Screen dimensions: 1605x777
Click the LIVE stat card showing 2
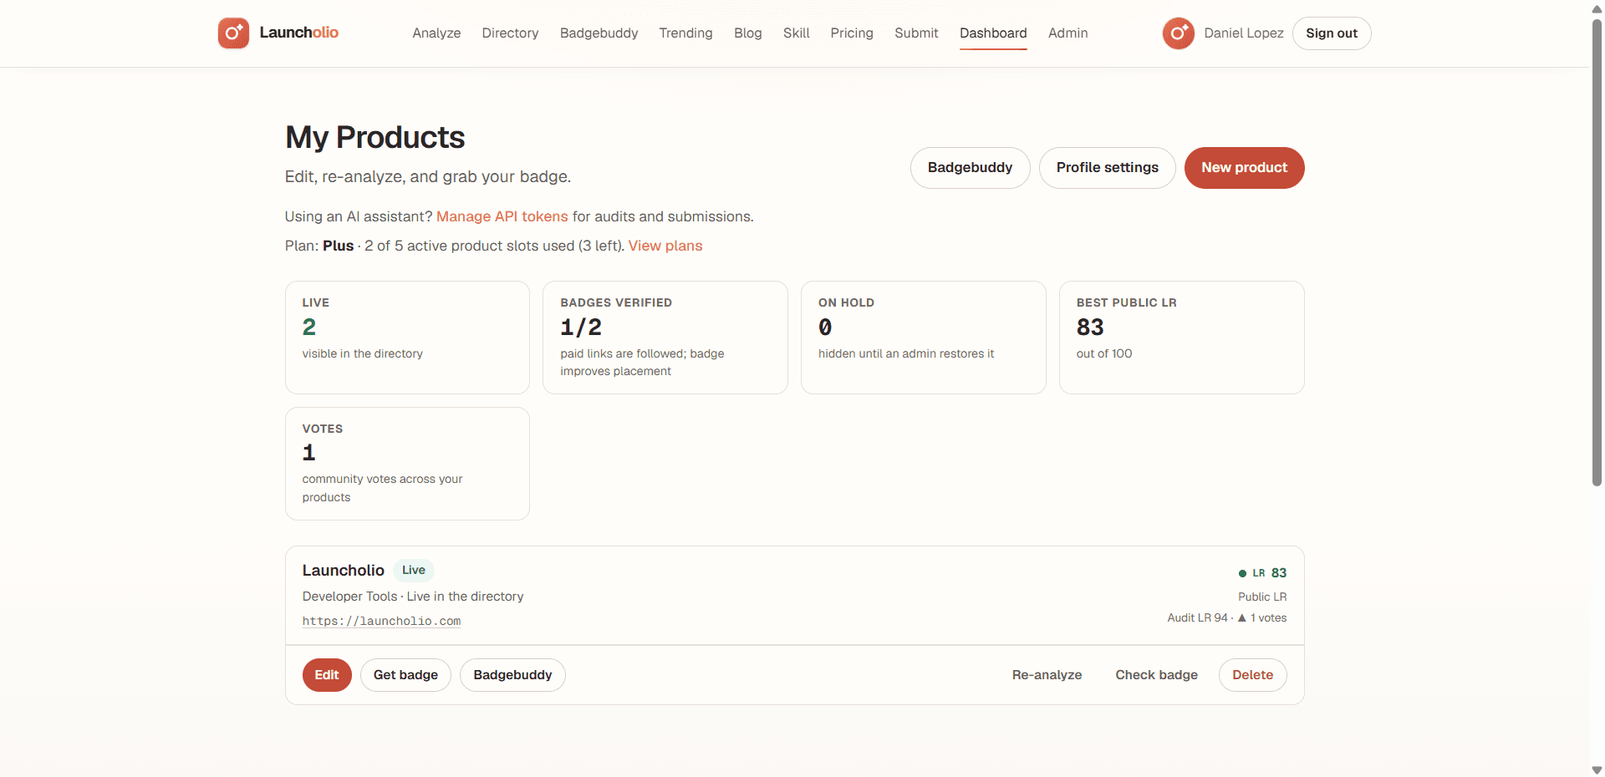coord(407,338)
